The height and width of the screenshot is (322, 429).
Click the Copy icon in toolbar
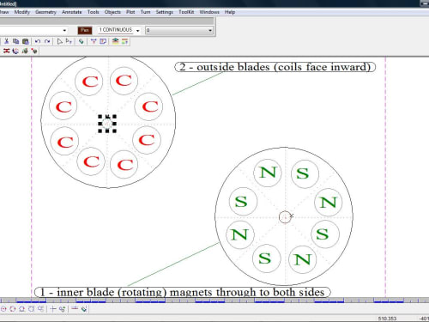coord(15,41)
